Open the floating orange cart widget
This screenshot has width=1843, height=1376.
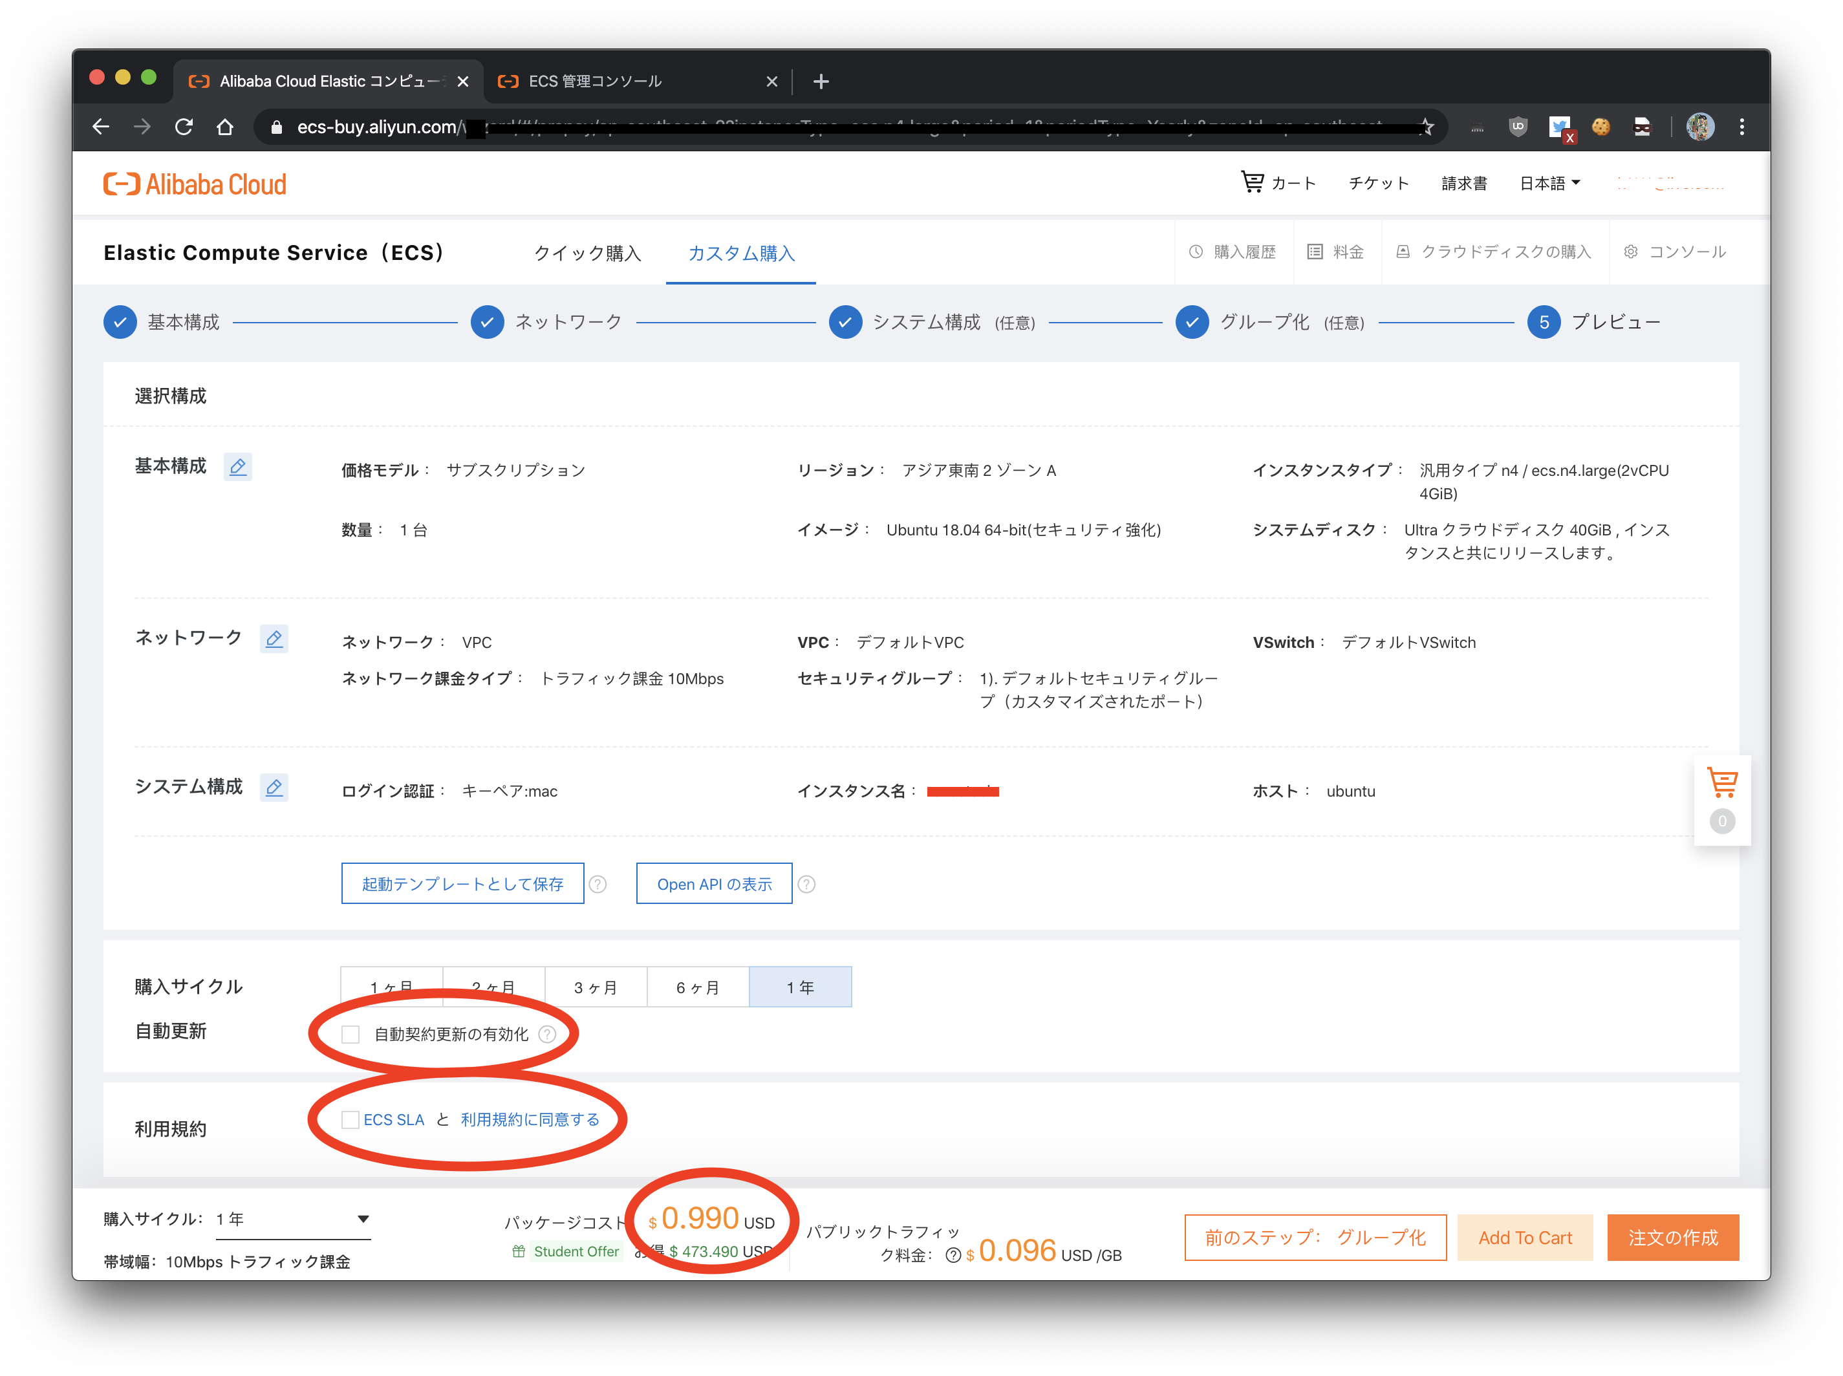pos(1721,784)
